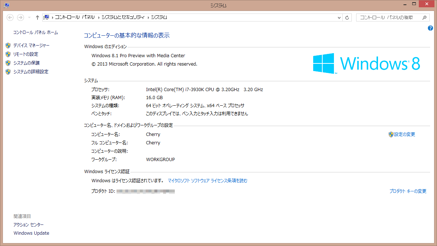Open デバイス マネージャー
This screenshot has width=437, height=246.
(x=31, y=46)
